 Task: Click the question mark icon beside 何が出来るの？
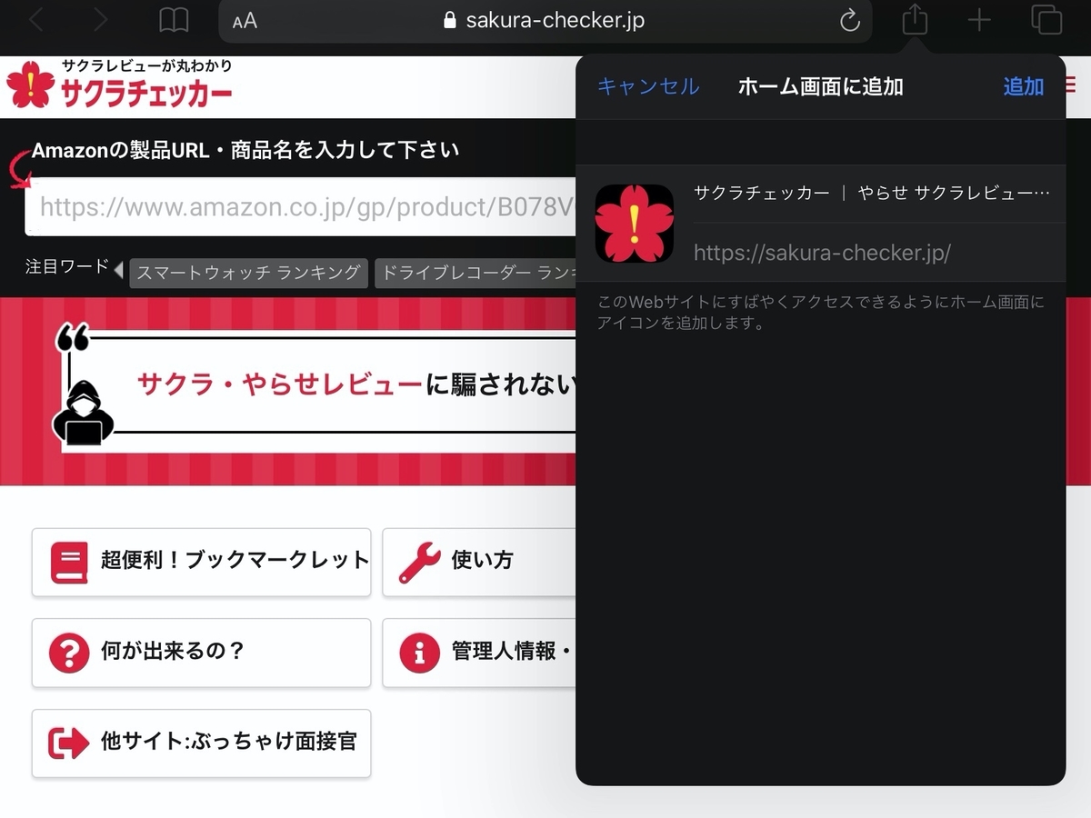[68, 653]
